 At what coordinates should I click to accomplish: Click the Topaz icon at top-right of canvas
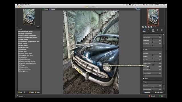pos(138,9)
